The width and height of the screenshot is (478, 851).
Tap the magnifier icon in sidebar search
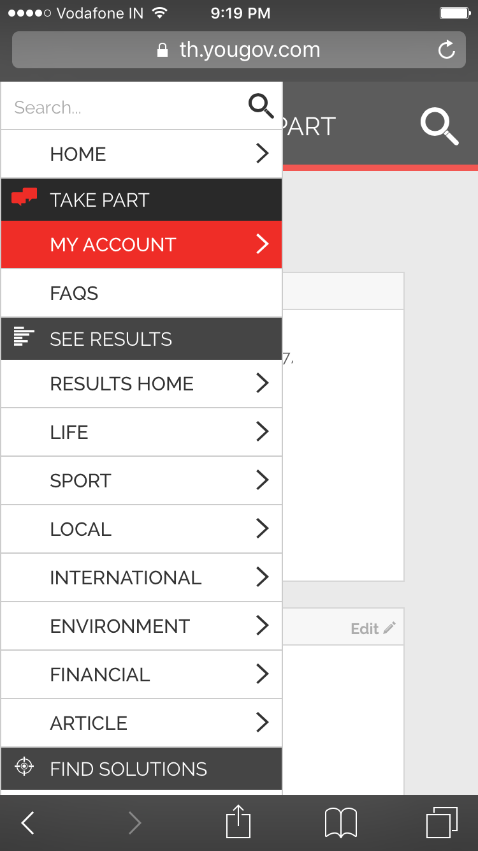pyautogui.click(x=261, y=106)
